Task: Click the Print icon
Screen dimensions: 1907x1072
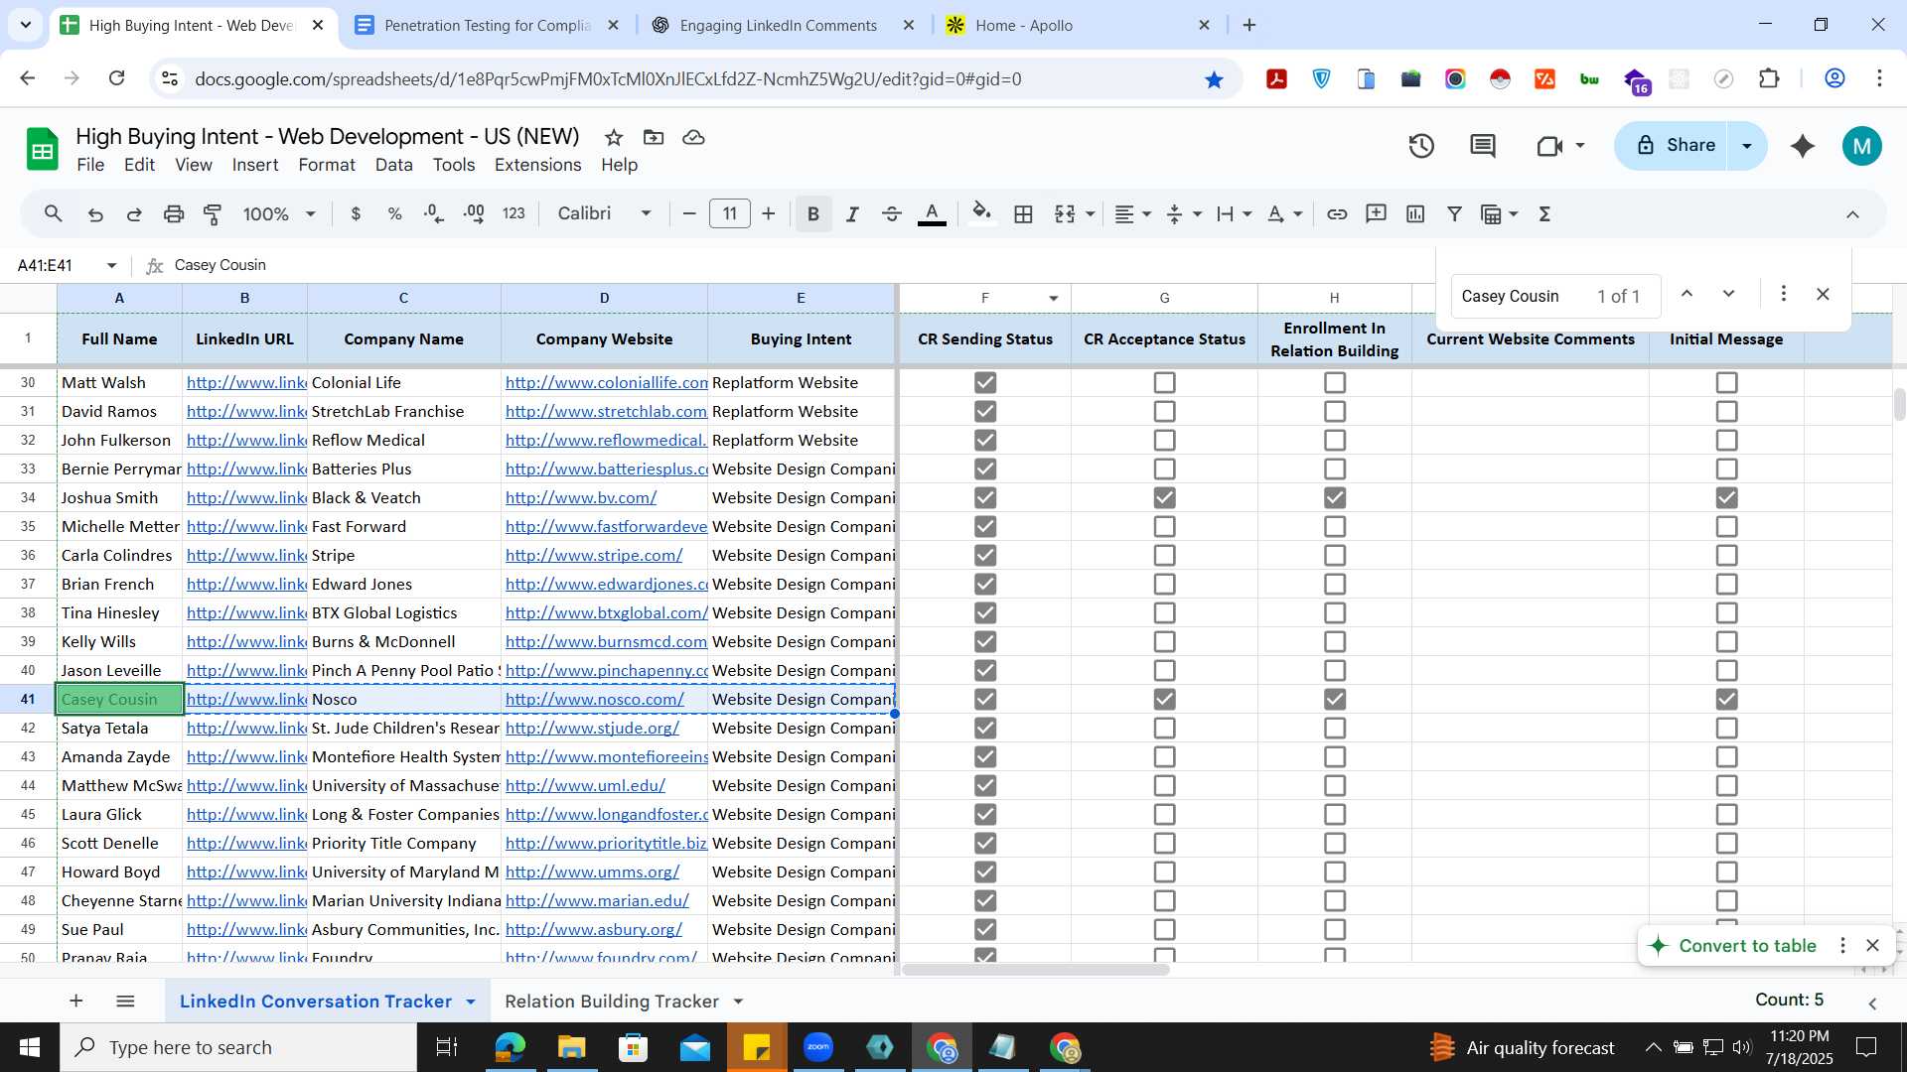Action: tap(174, 213)
